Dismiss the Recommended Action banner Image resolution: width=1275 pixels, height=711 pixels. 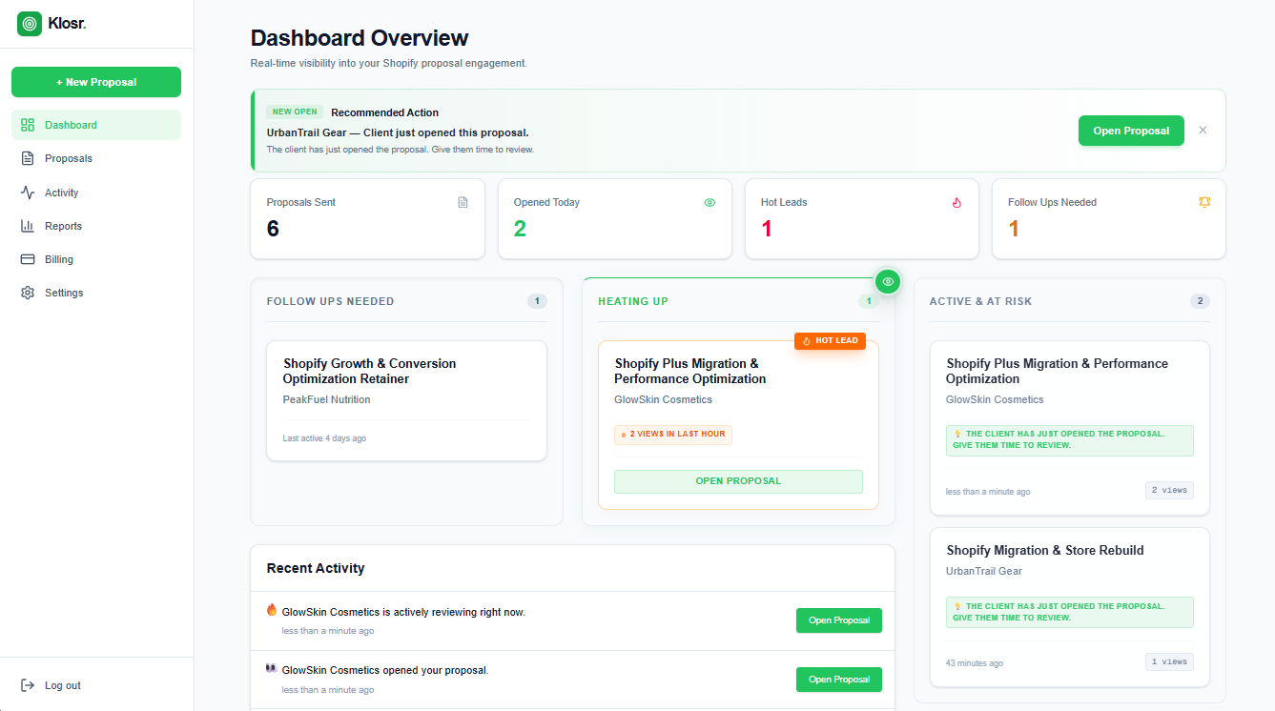pyautogui.click(x=1203, y=130)
